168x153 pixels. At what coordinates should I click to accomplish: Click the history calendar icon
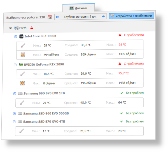coord(50,17)
